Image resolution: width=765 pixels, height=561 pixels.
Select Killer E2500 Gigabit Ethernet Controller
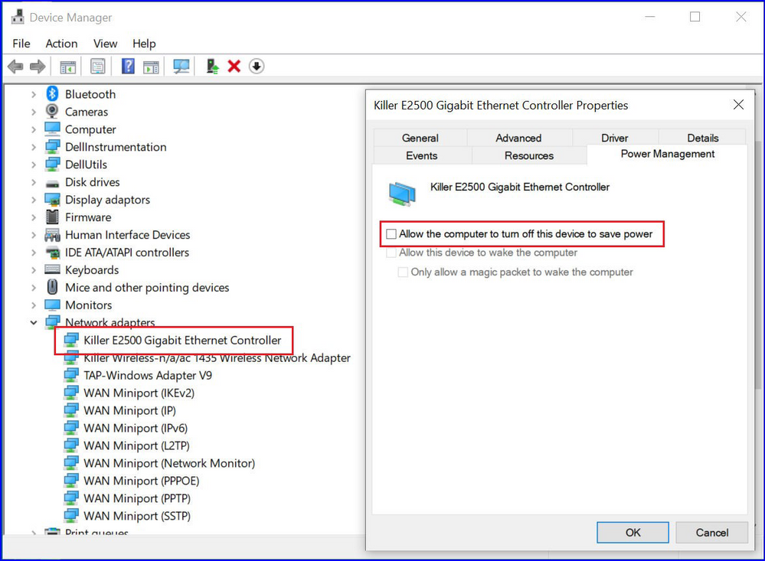(182, 340)
